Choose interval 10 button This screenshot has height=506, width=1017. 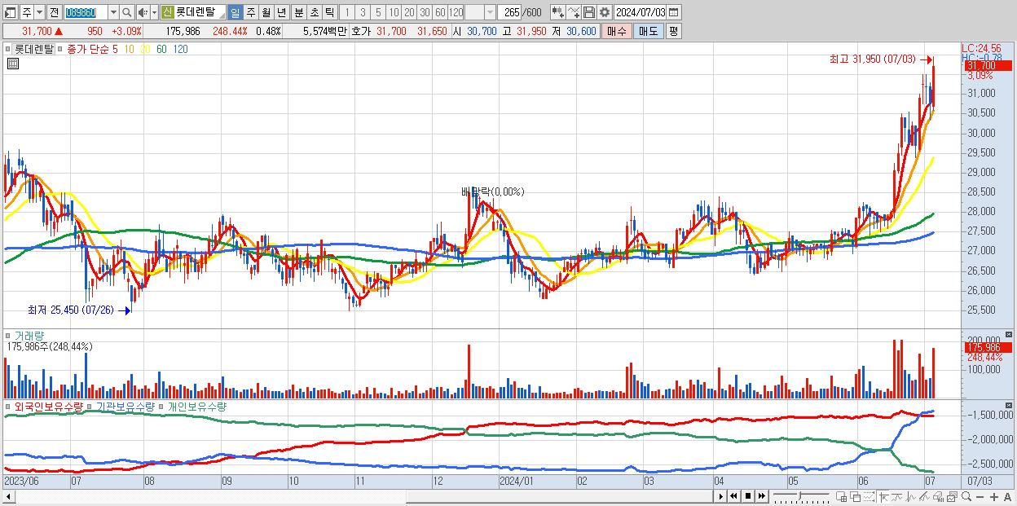[394, 12]
